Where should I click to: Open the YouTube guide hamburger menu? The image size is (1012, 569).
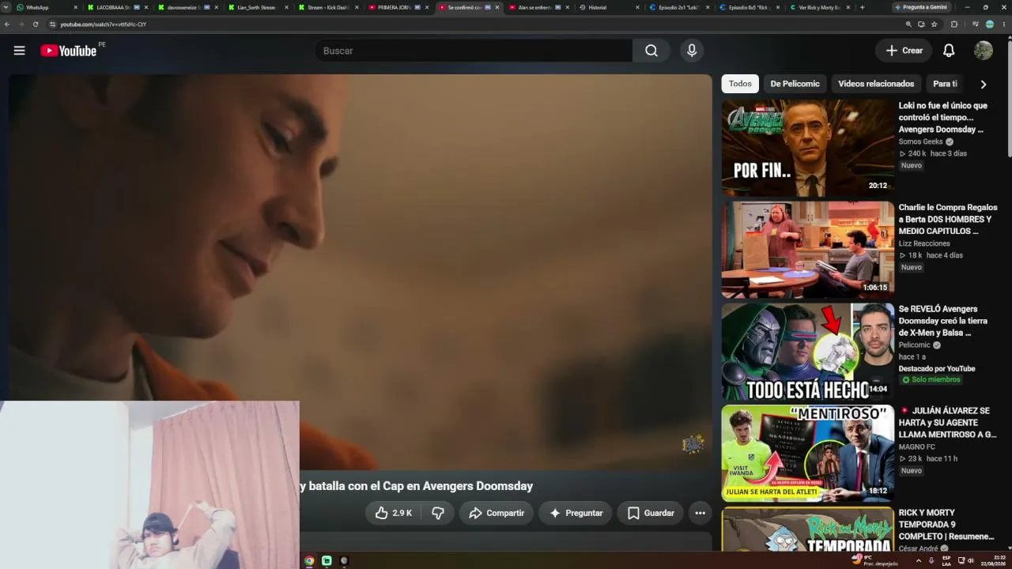pos(19,51)
